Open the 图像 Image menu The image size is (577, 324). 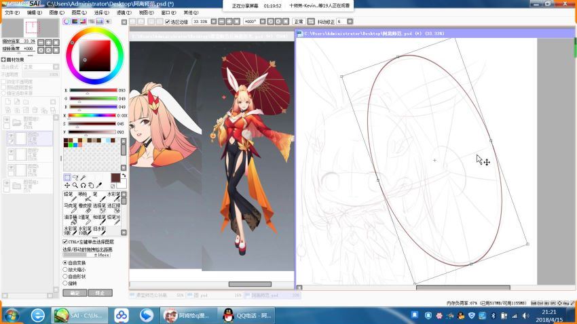click(56, 12)
